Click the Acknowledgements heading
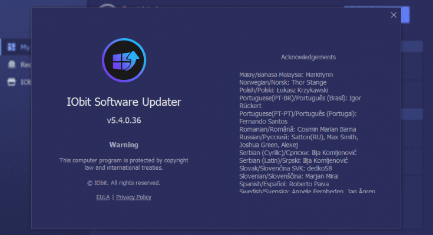The image size is (433, 235). [x=308, y=57]
